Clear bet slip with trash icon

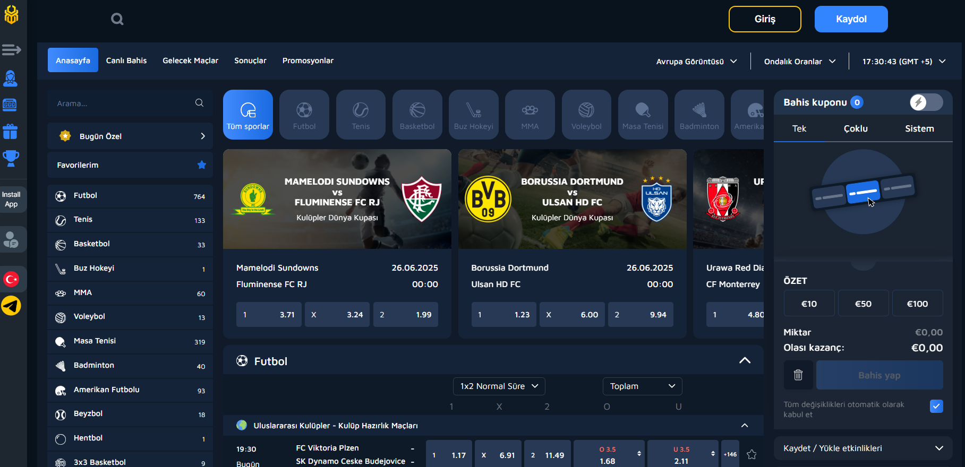click(x=798, y=375)
